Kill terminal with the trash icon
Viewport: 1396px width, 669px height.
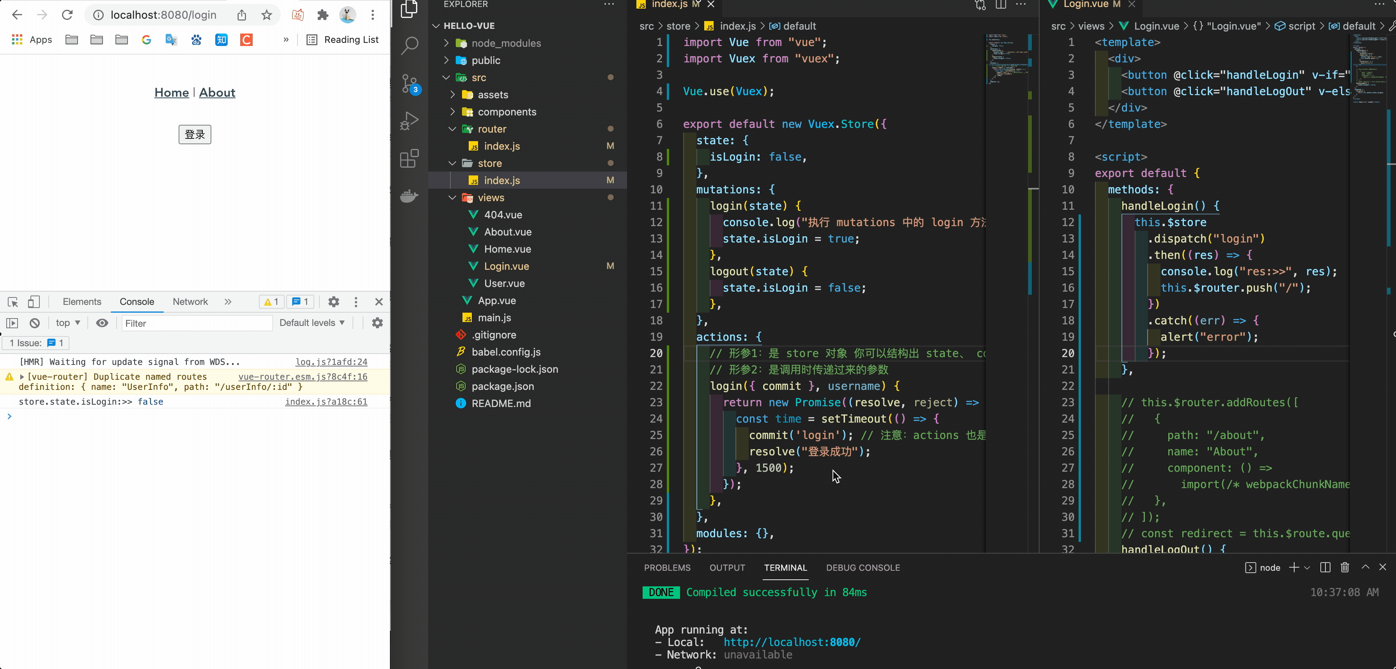tap(1345, 567)
